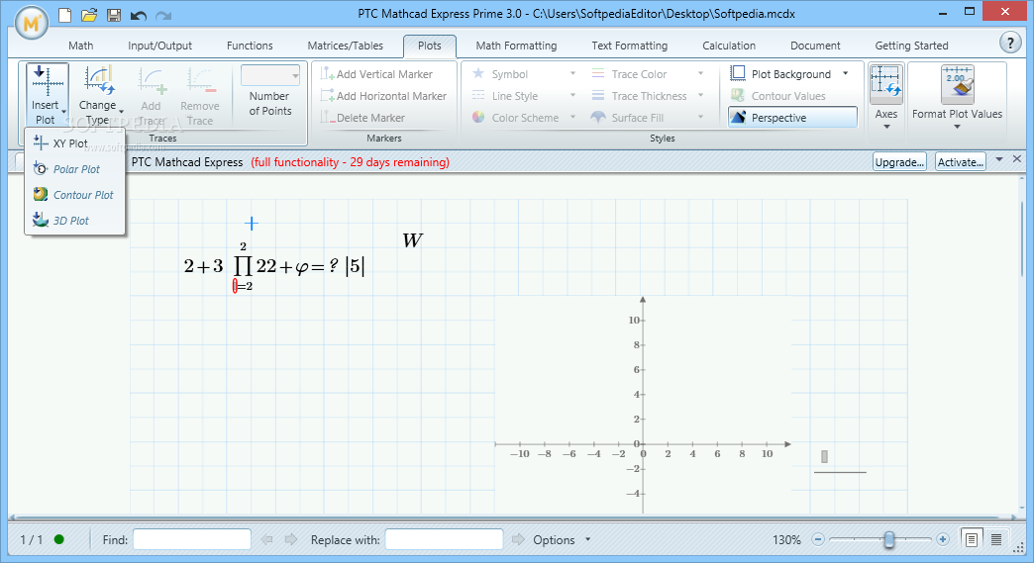Open the Input/Output ribbon tab
The width and height of the screenshot is (1034, 563).
pyautogui.click(x=160, y=46)
